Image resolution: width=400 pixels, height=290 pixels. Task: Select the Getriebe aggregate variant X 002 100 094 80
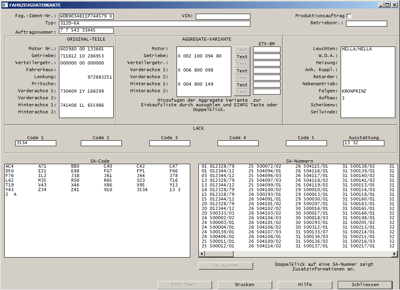pyautogui.click(x=200, y=56)
